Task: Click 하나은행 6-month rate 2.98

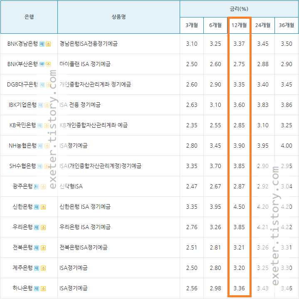Action: (215, 288)
